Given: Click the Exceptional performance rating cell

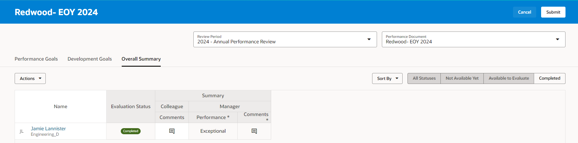Looking at the screenshot, I should pyautogui.click(x=213, y=131).
